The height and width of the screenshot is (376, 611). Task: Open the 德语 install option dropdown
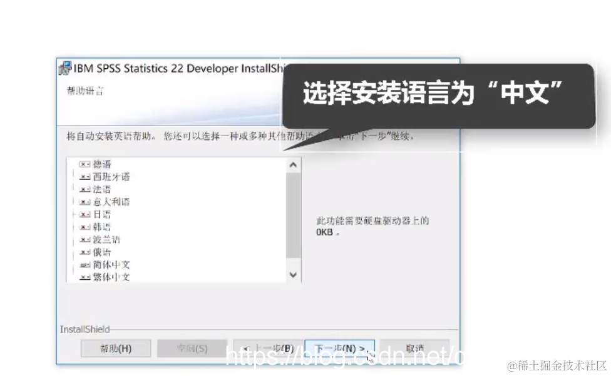pyautogui.click(x=84, y=164)
